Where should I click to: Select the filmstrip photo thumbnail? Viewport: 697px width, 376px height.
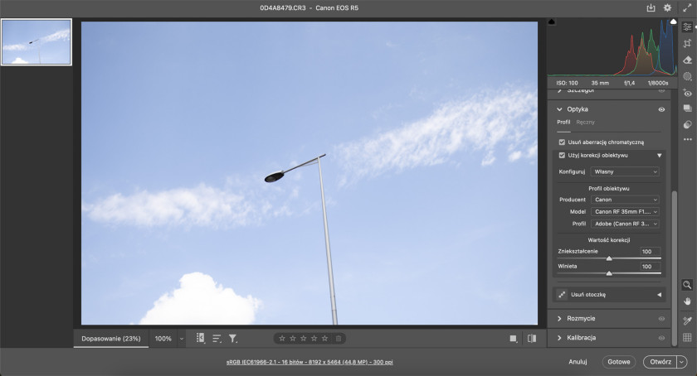point(36,42)
